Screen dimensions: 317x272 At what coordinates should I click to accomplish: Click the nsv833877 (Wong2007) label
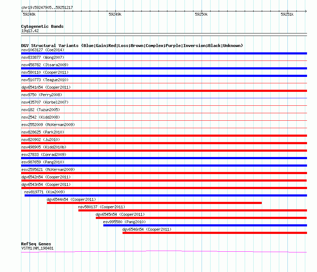(x=43, y=57)
